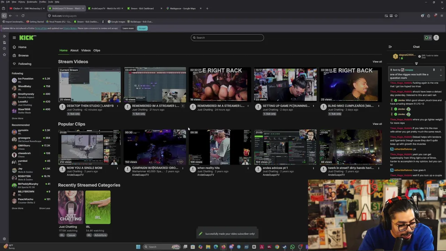Collapse the pinned message chevron
The height and width of the screenshot is (251, 446).
coord(441,76)
